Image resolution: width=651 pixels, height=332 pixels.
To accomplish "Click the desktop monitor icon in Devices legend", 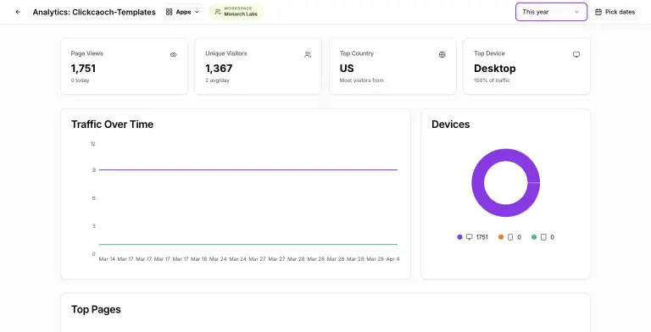I will 469,237.
